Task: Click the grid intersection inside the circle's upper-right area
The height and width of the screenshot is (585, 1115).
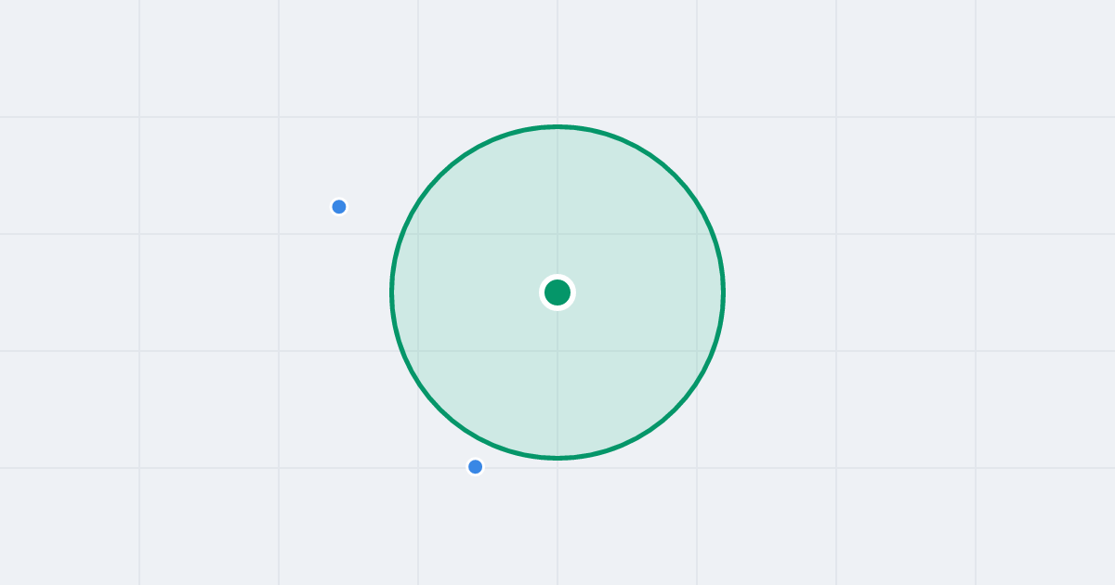Action: 697,234
